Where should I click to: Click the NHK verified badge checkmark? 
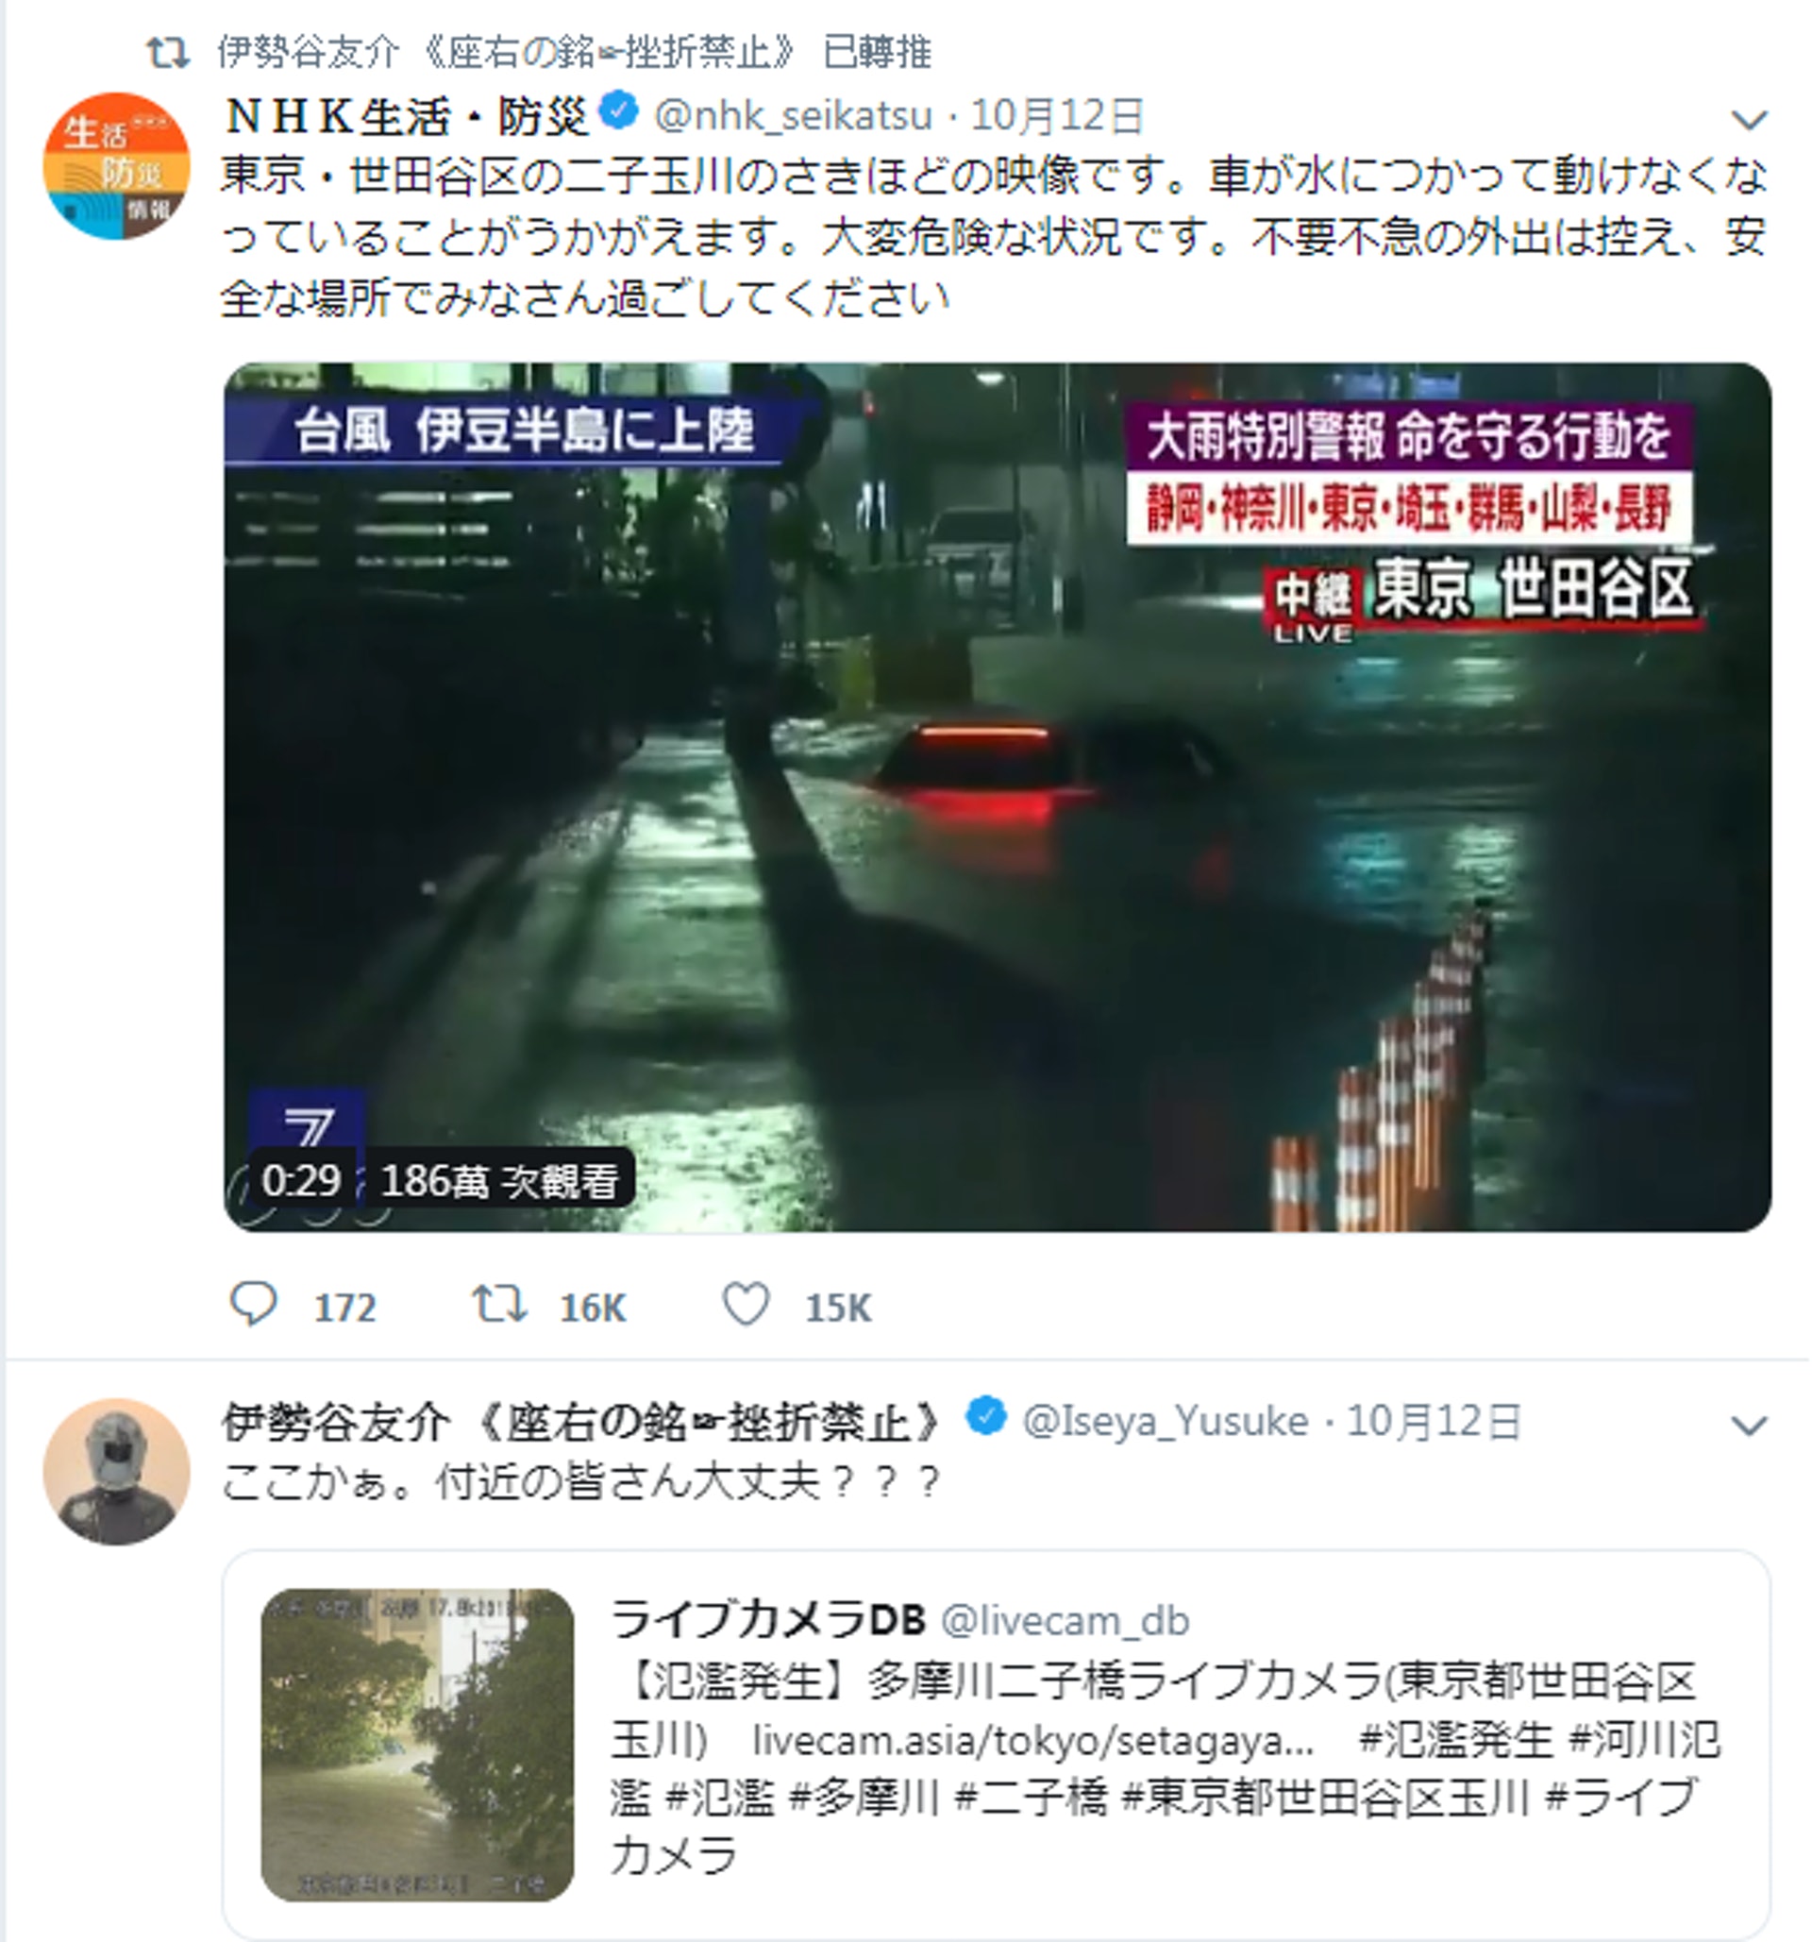pos(618,111)
